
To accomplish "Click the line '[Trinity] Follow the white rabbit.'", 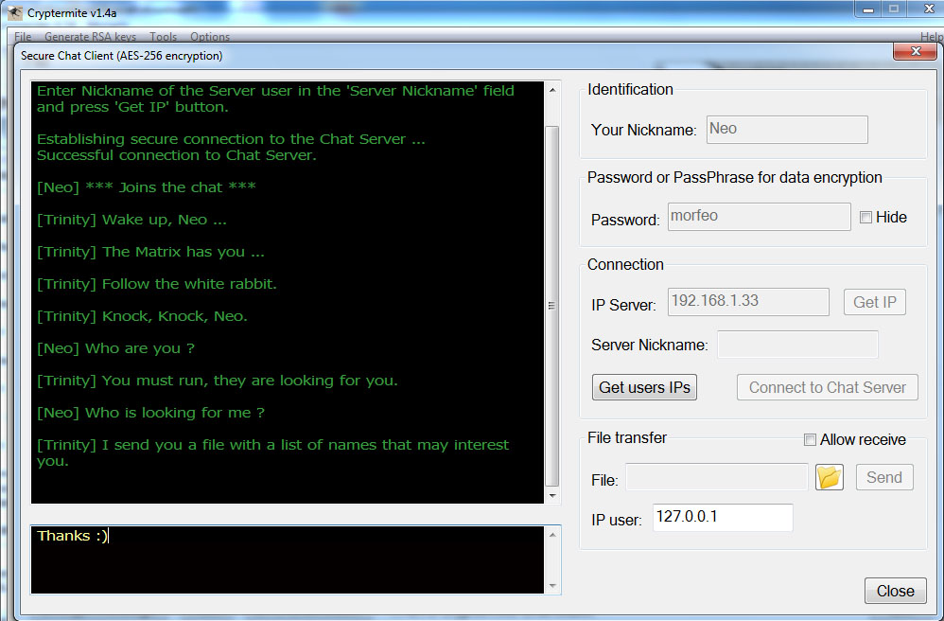I will pyautogui.click(x=156, y=284).
